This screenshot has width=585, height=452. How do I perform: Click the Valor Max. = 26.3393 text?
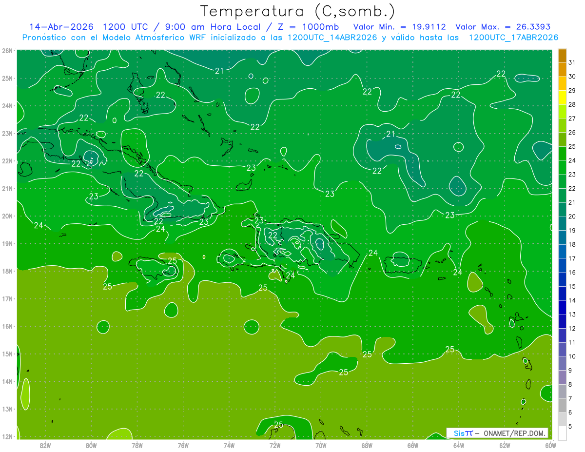pyautogui.click(x=502, y=27)
